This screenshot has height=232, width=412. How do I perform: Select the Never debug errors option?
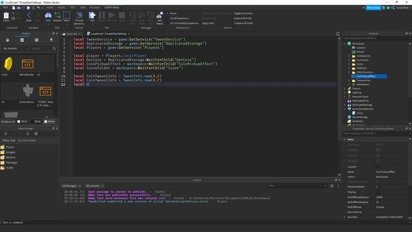[x=172, y=14]
